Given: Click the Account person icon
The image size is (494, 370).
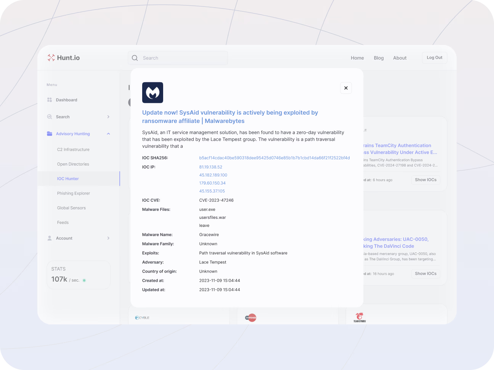Looking at the screenshot, I should tap(50, 238).
